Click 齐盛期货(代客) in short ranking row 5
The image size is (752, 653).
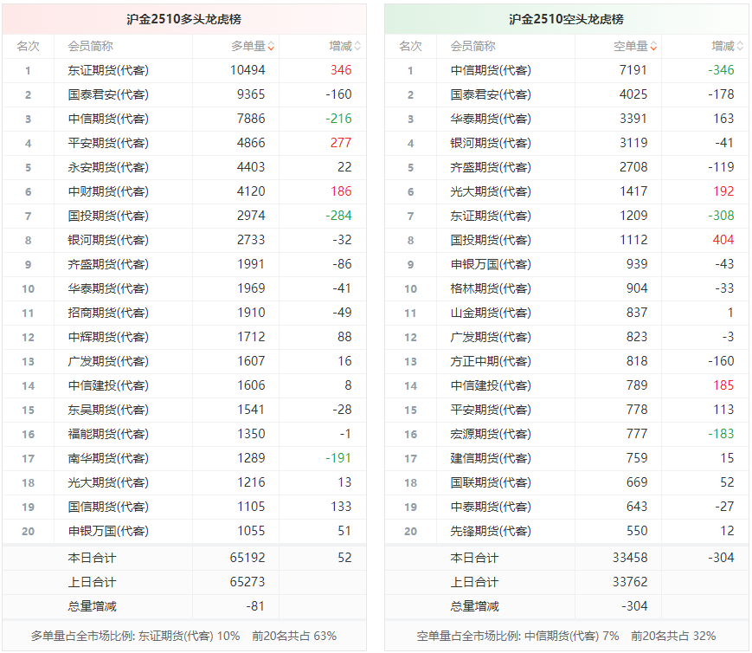491,167
